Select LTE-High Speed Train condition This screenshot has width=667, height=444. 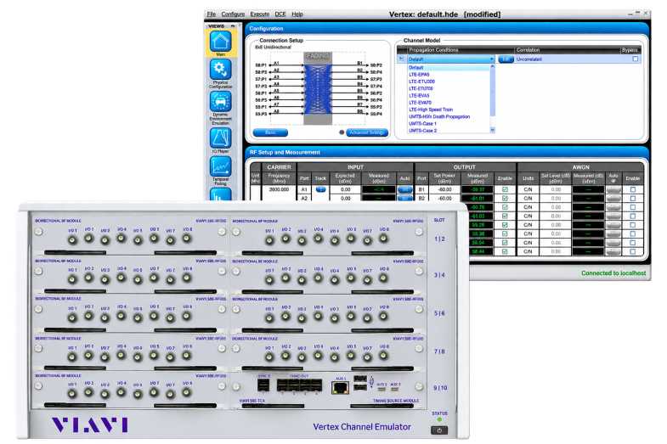coord(431,110)
